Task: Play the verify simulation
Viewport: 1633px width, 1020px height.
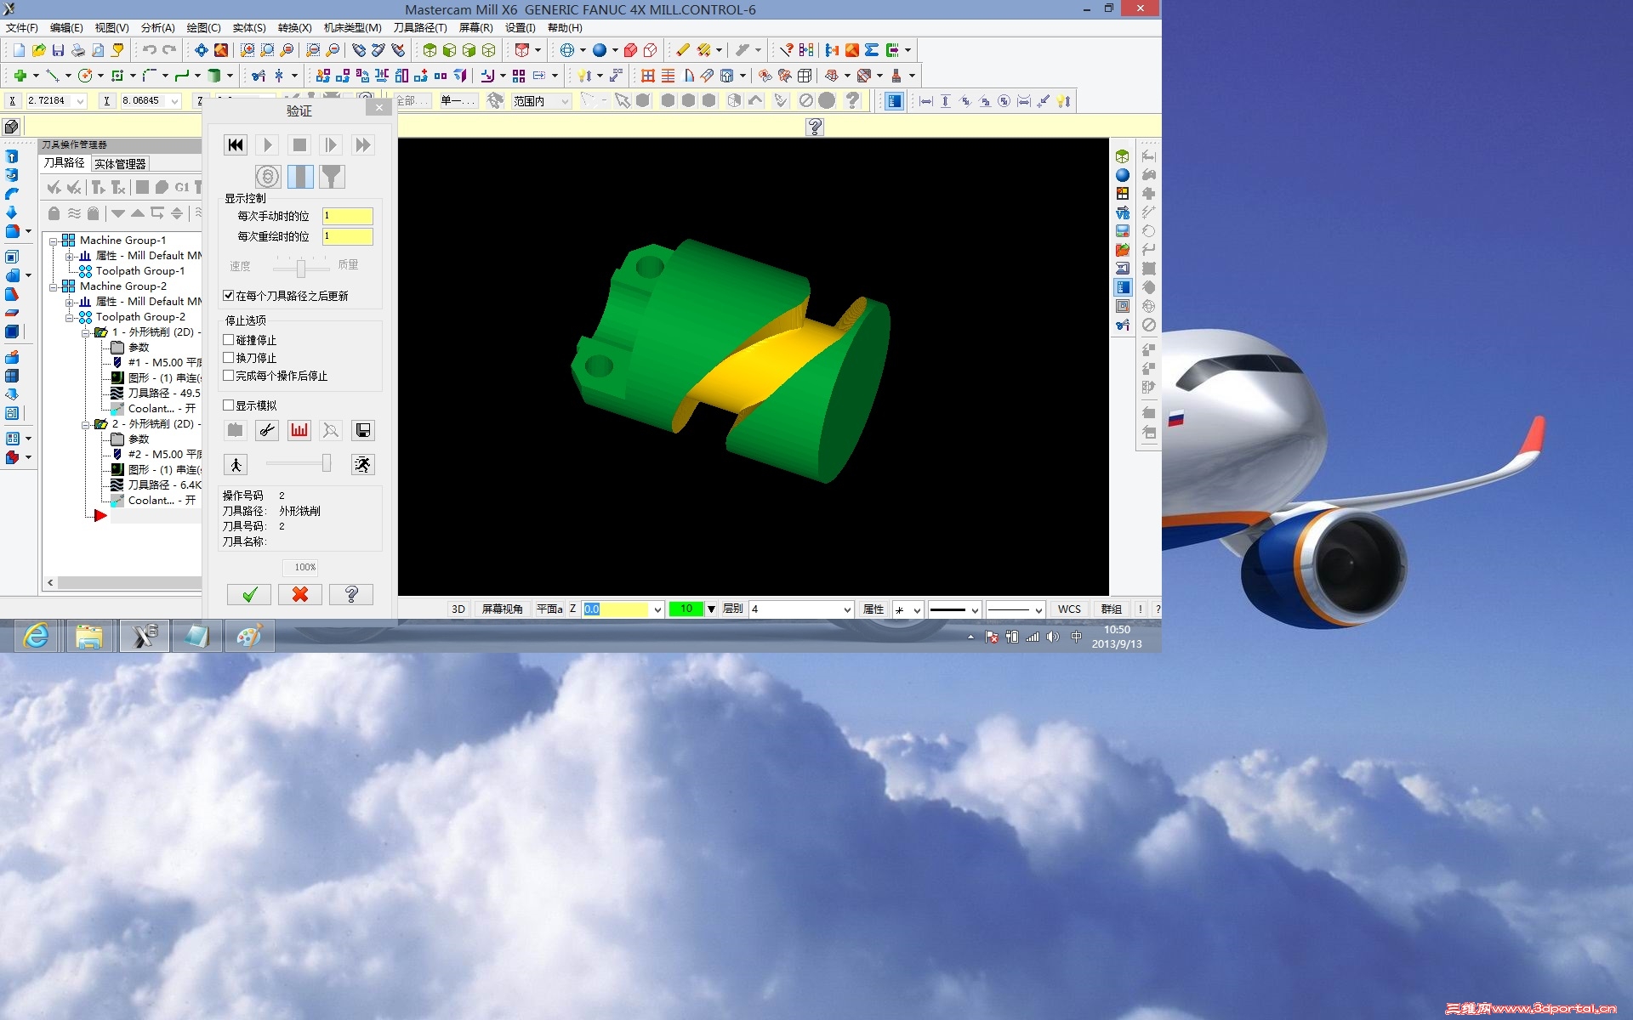Action: point(267,145)
